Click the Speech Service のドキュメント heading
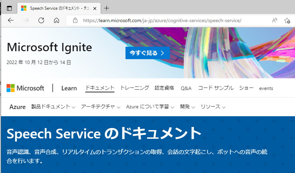The width and height of the screenshot is (295, 173). pos(104,134)
